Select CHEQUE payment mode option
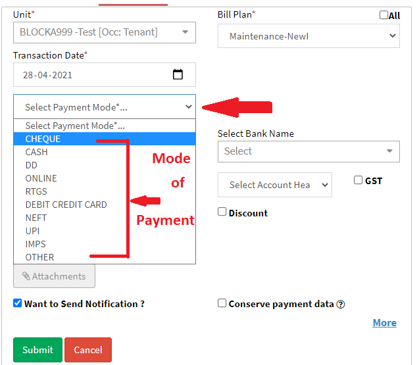The height and width of the screenshot is (365, 419). click(43, 139)
